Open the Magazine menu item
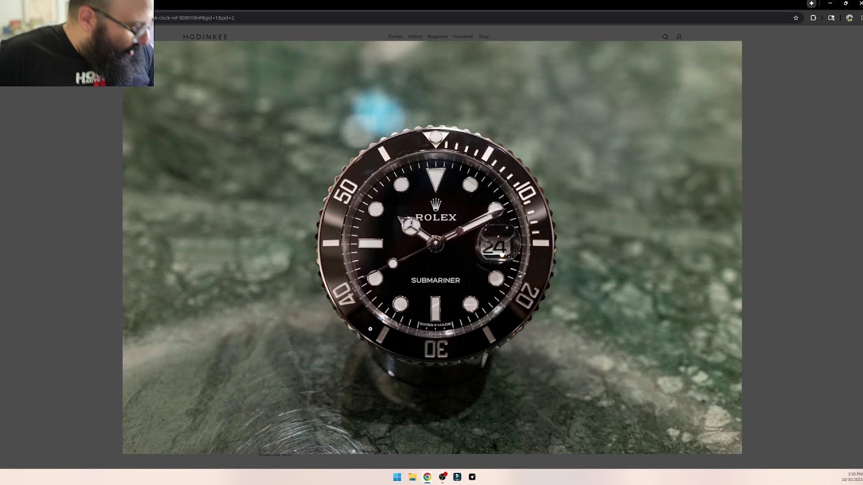Screen dimensions: 863x485 point(438,36)
